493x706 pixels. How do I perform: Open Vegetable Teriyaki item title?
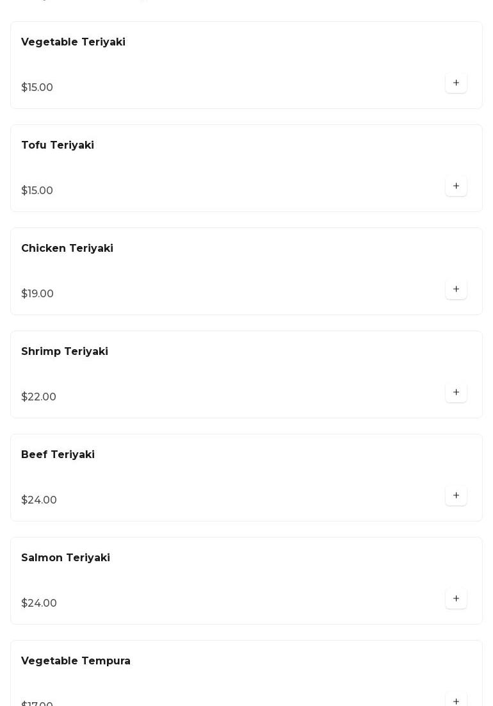tap(73, 42)
